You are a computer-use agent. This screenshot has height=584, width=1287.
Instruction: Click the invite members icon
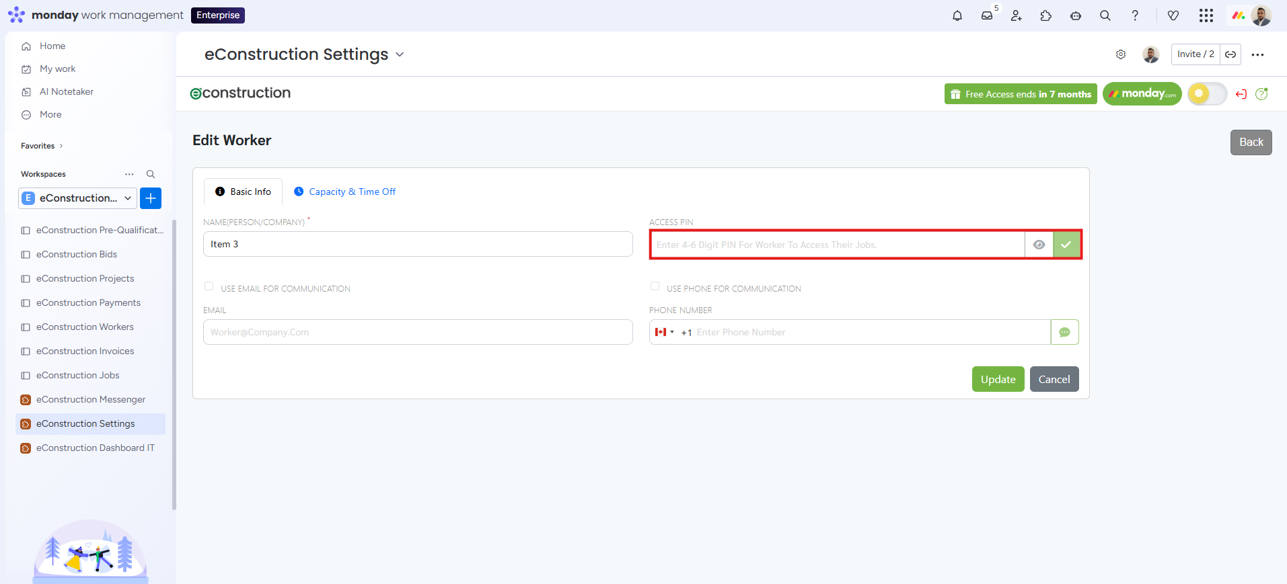1016,15
